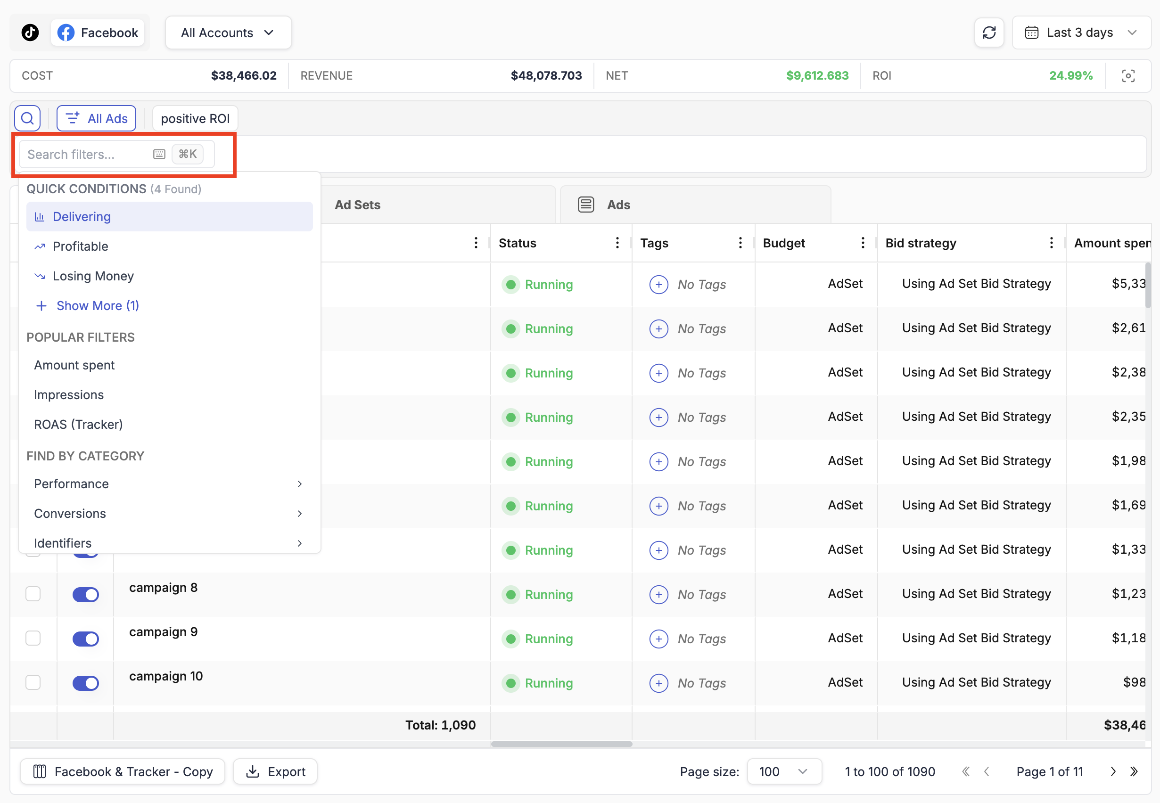Click the refresh data icon
Viewport: 1160px width, 803px height.
988,33
